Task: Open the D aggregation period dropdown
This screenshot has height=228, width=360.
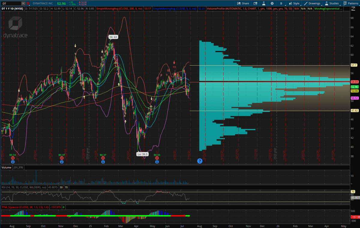Action: (x=281, y=3)
